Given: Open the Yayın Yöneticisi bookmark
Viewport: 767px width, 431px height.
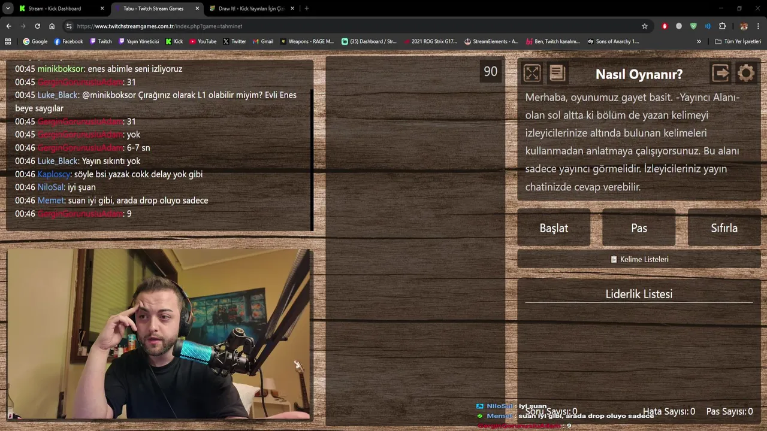Looking at the screenshot, I should [138, 41].
